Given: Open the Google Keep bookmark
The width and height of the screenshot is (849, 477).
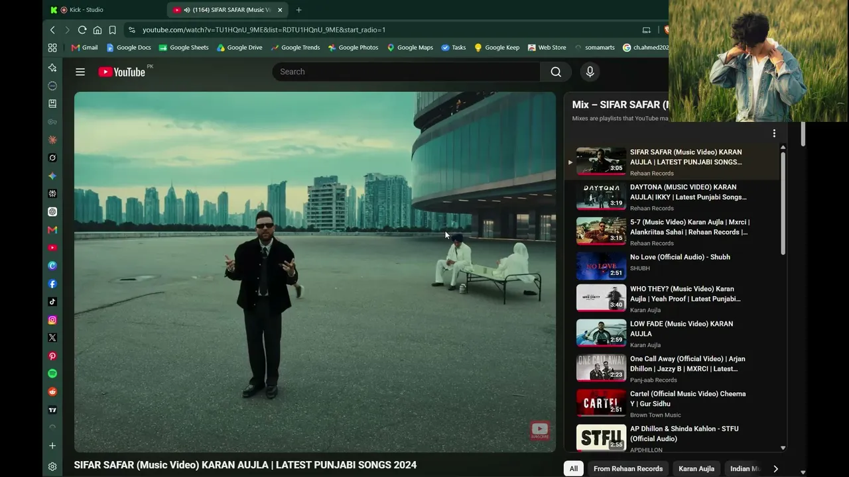Looking at the screenshot, I should click(x=497, y=48).
